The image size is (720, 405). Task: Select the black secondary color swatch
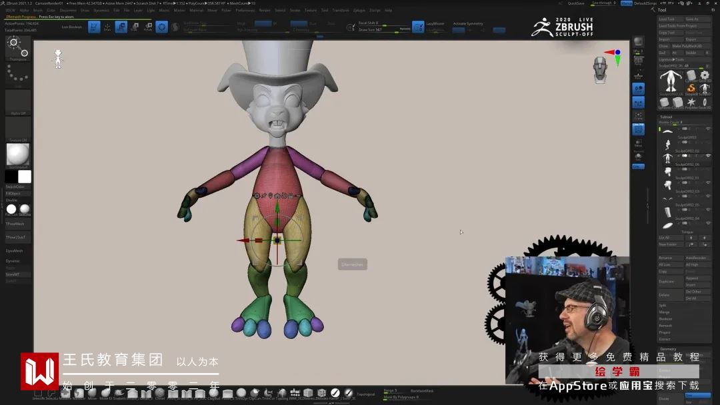(x=11, y=177)
